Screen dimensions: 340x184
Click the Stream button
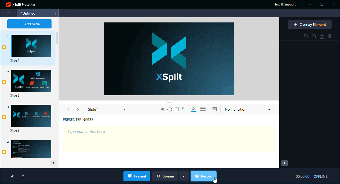click(165, 176)
